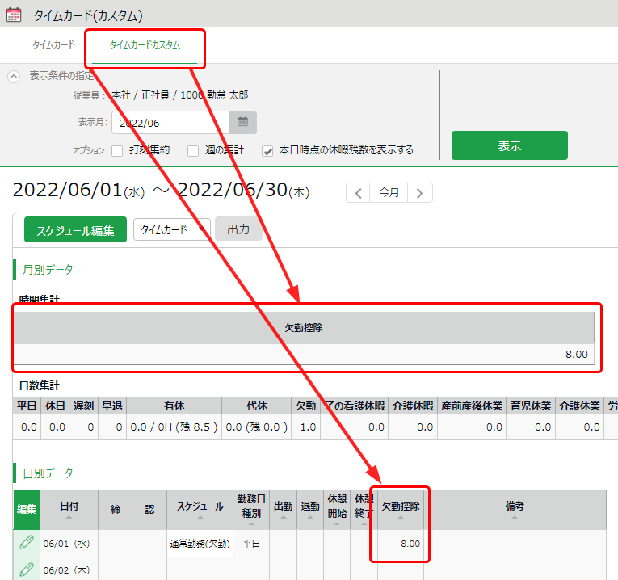The height and width of the screenshot is (580, 618).
Task: Uncheck 本日時点の休暇残数を表示する option
Action: tap(268, 150)
